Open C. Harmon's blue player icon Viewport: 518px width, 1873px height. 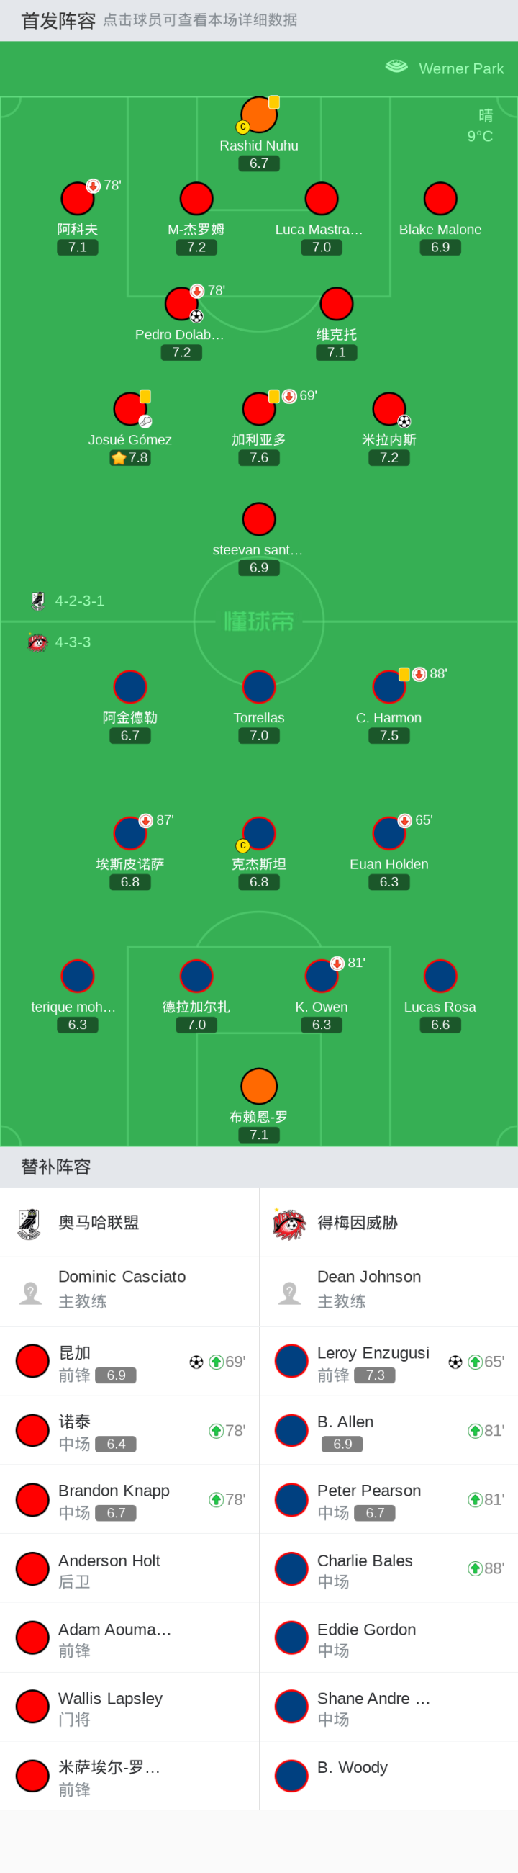(388, 686)
